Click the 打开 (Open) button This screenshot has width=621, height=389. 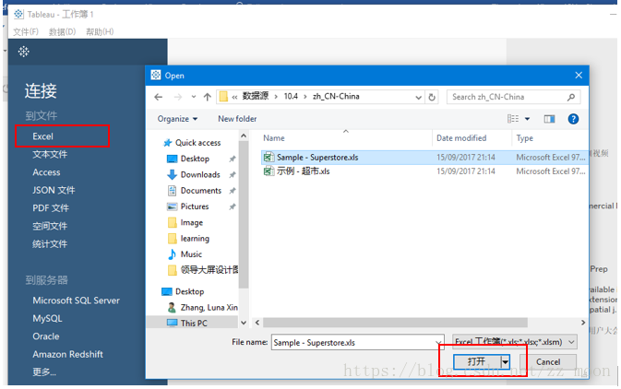point(476,361)
